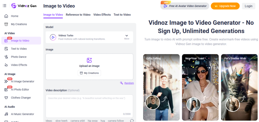Select the hip sway idea
The width and height of the screenshot is (259, 122).
(x=93, y=121)
